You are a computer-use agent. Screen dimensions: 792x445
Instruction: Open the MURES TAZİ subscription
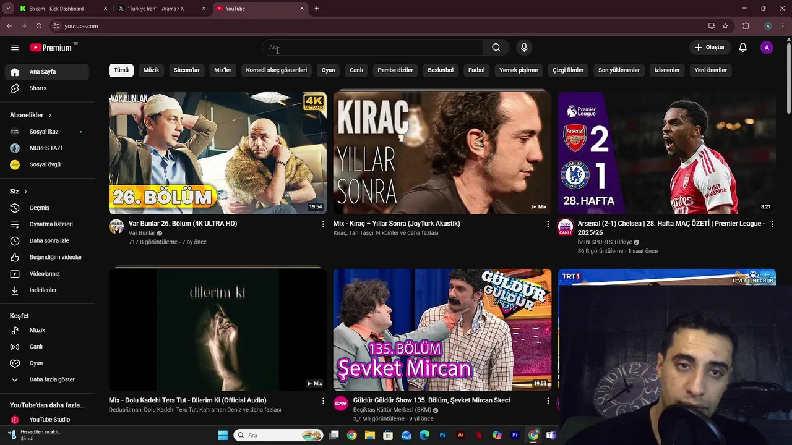(47, 148)
